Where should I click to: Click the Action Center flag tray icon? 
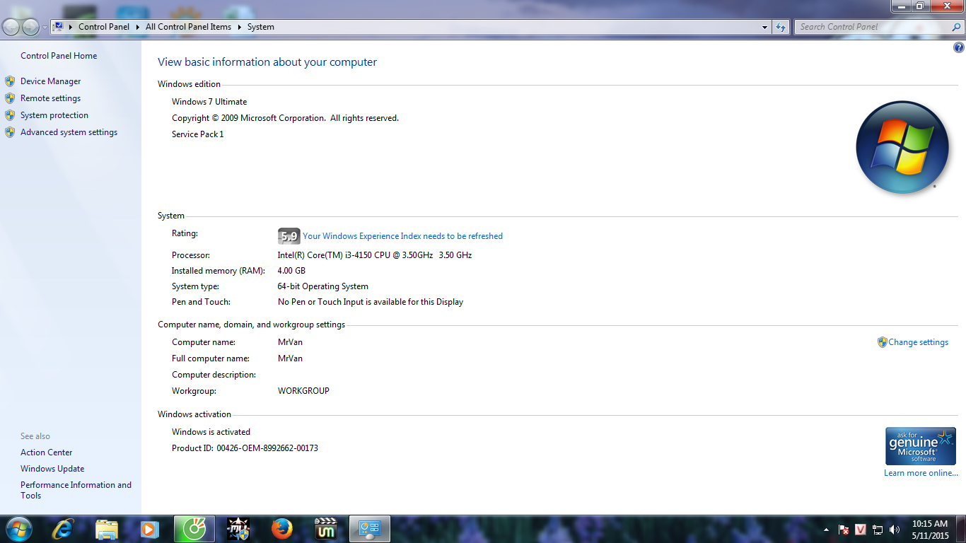click(x=843, y=530)
